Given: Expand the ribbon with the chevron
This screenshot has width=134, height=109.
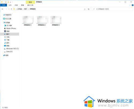Looking at the screenshot, I should click(130, 5).
